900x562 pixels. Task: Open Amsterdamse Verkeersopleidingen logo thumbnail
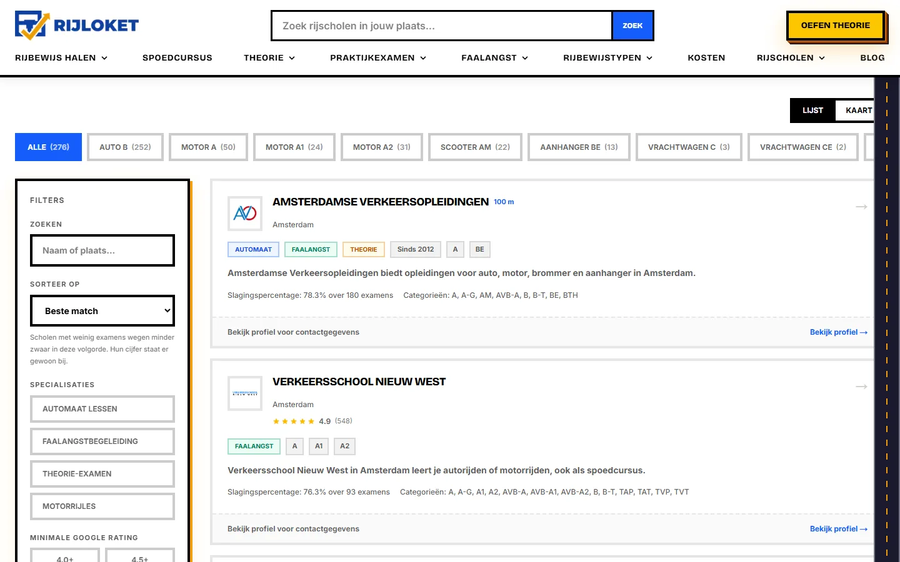point(245,214)
